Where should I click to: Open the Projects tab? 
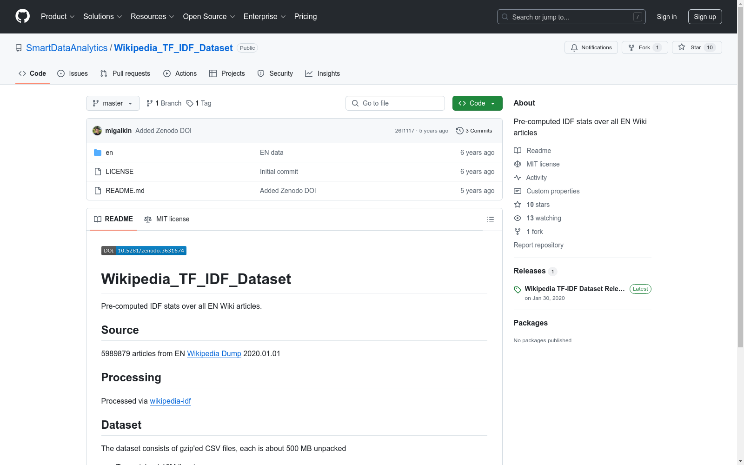pos(227,73)
